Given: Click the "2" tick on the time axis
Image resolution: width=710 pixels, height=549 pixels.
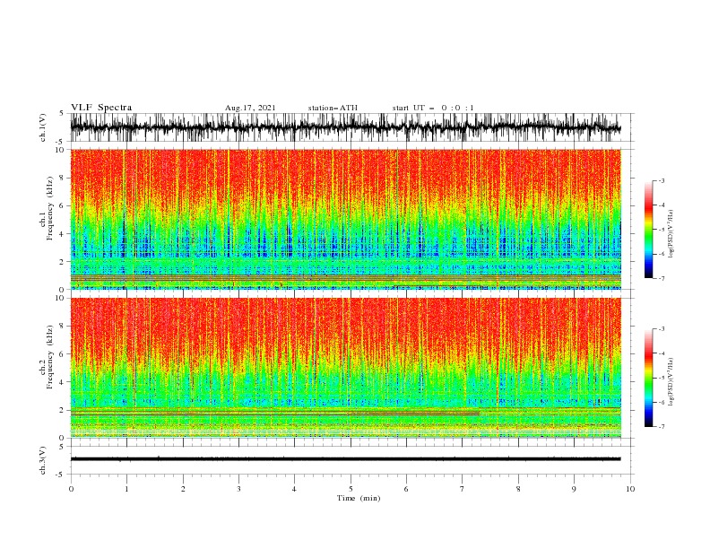Looking at the screenshot, I should point(183,489).
